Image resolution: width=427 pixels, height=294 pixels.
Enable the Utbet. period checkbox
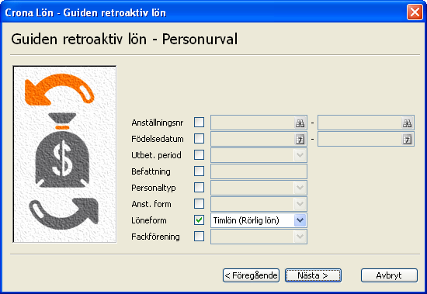click(x=199, y=155)
